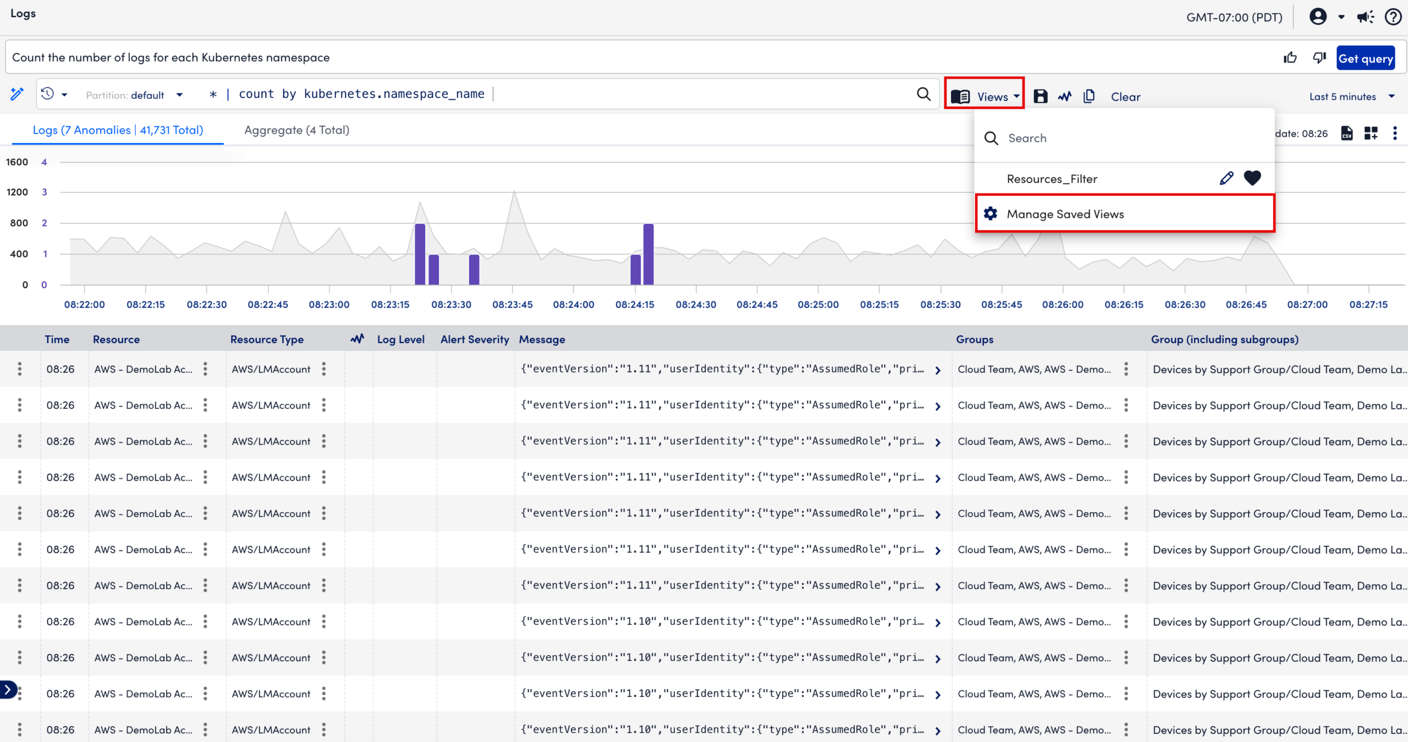Open row actions menu for first log row
The width and height of the screenshot is (1408, 742).
pos(20,369)
